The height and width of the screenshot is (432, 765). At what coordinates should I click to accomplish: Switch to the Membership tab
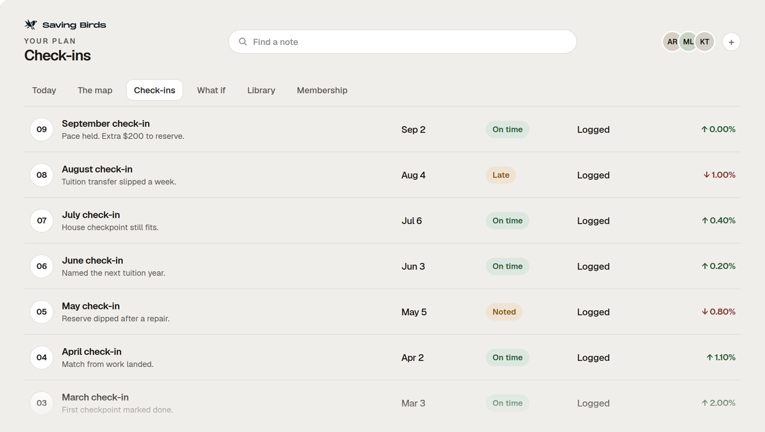pos(322,90)
